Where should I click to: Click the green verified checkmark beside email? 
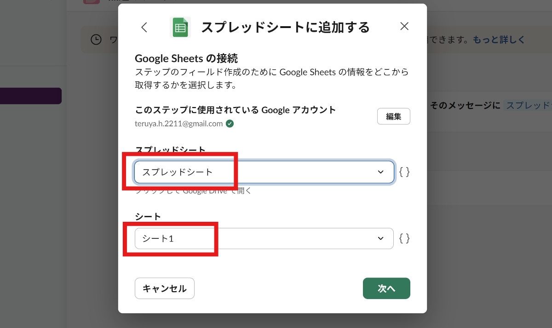click(230, 124)
